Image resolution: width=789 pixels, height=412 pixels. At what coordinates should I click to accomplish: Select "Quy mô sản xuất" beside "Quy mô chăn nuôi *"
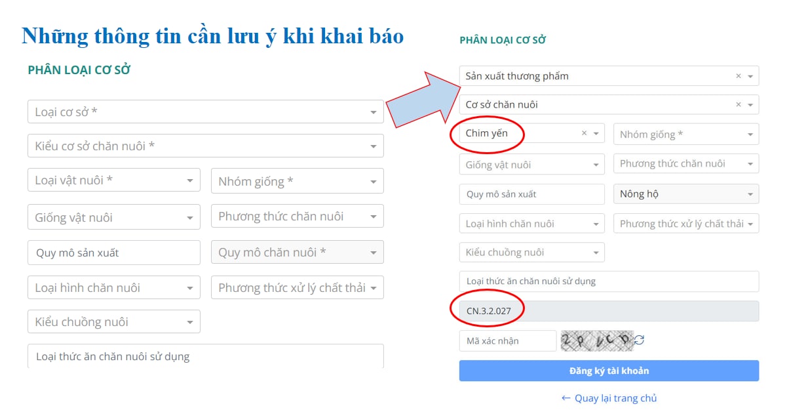coord(113,253)
